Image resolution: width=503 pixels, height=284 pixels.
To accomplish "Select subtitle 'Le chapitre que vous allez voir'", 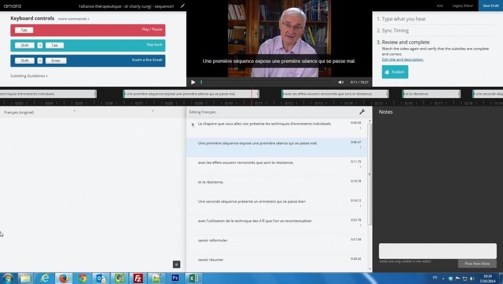I will [277, 128].
